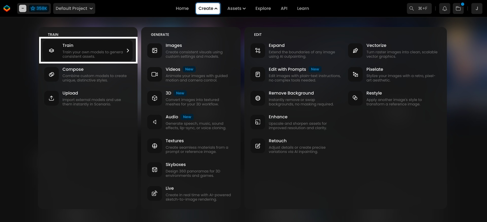Click the Remove Background icon
The image size is (487, 222).
point(258,98)
